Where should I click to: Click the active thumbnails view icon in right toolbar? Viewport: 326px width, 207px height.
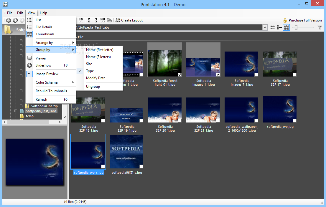(x=287, y=27)
